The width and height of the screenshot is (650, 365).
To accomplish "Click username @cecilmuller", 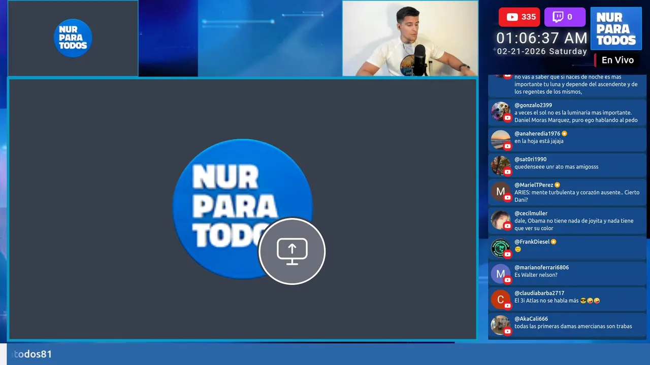I will pyautogui.click(x=531, y=213).
